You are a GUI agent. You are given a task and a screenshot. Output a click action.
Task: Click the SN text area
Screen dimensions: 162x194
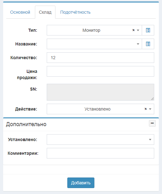(x=100, y=92)
